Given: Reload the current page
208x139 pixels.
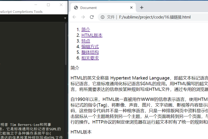Looking at the screenshot, I should (92, 17).
